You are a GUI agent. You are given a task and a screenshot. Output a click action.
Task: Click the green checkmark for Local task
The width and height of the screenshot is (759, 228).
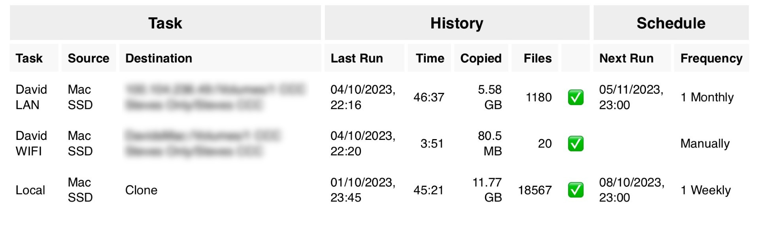(576, 190)
